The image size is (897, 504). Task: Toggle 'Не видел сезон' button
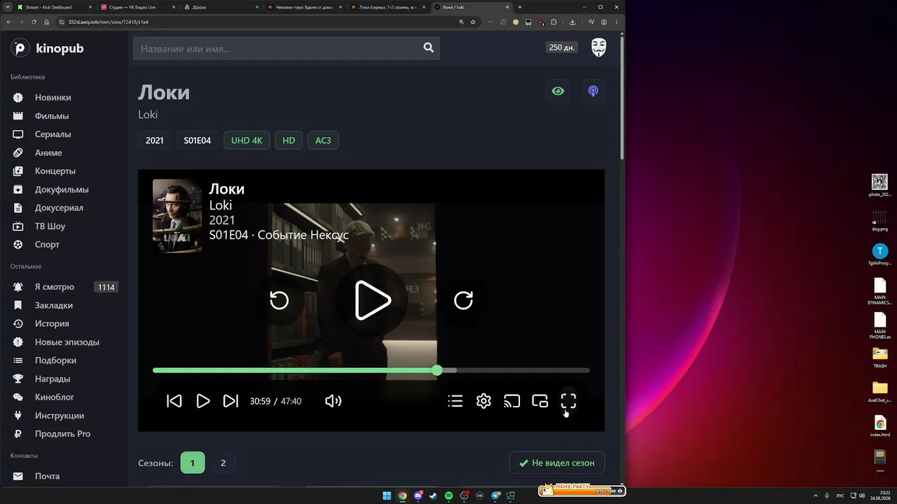point(556,463)
